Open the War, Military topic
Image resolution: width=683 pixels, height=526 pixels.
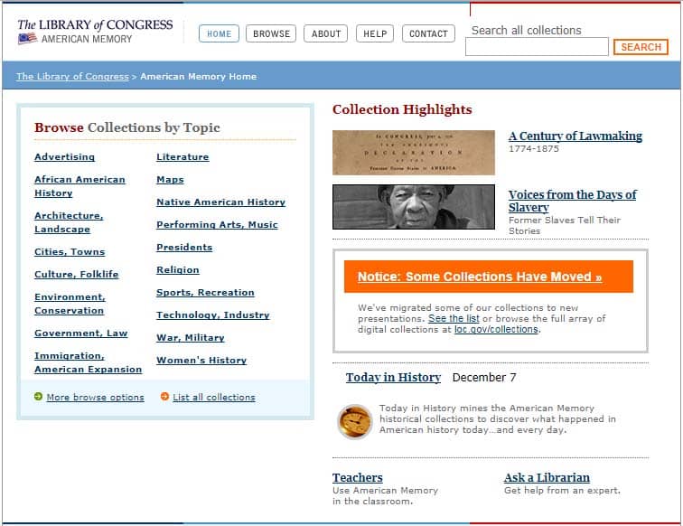[x=191, y=338]
